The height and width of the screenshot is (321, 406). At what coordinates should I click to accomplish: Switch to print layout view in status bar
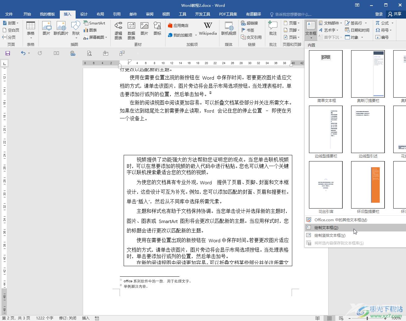pos(329,318)
